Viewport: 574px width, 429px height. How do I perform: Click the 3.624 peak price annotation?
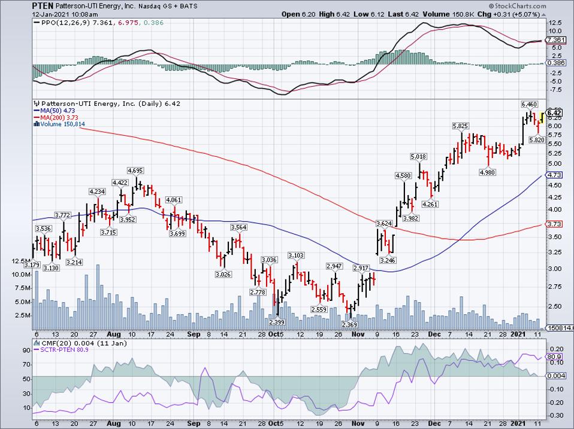tap(384, 223)
